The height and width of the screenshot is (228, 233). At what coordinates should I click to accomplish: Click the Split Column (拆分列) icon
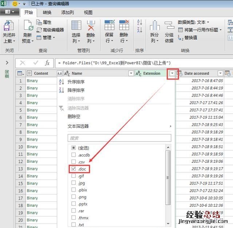tap(155, 25)
